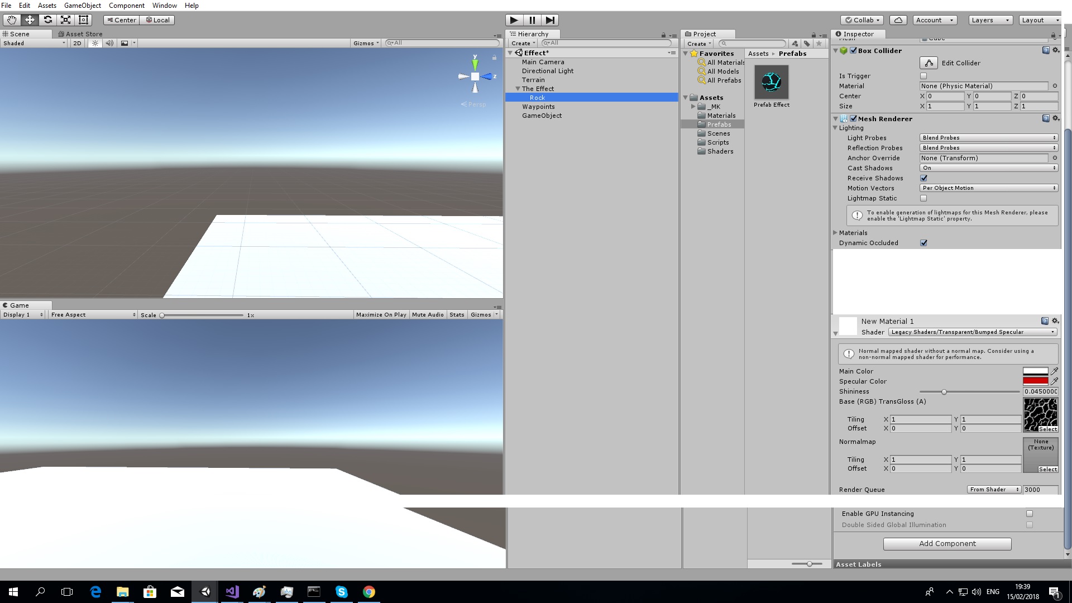
Task: Select the Move tool icon
Action: (x=30, y=20)
